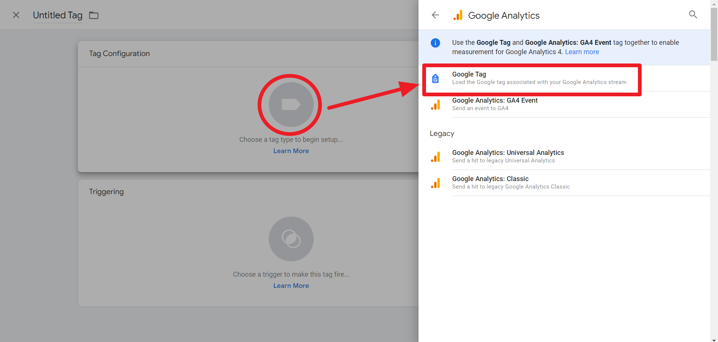Click the blue Google Tag icon
Screen dimensions: 718x342
coord(435,78)
